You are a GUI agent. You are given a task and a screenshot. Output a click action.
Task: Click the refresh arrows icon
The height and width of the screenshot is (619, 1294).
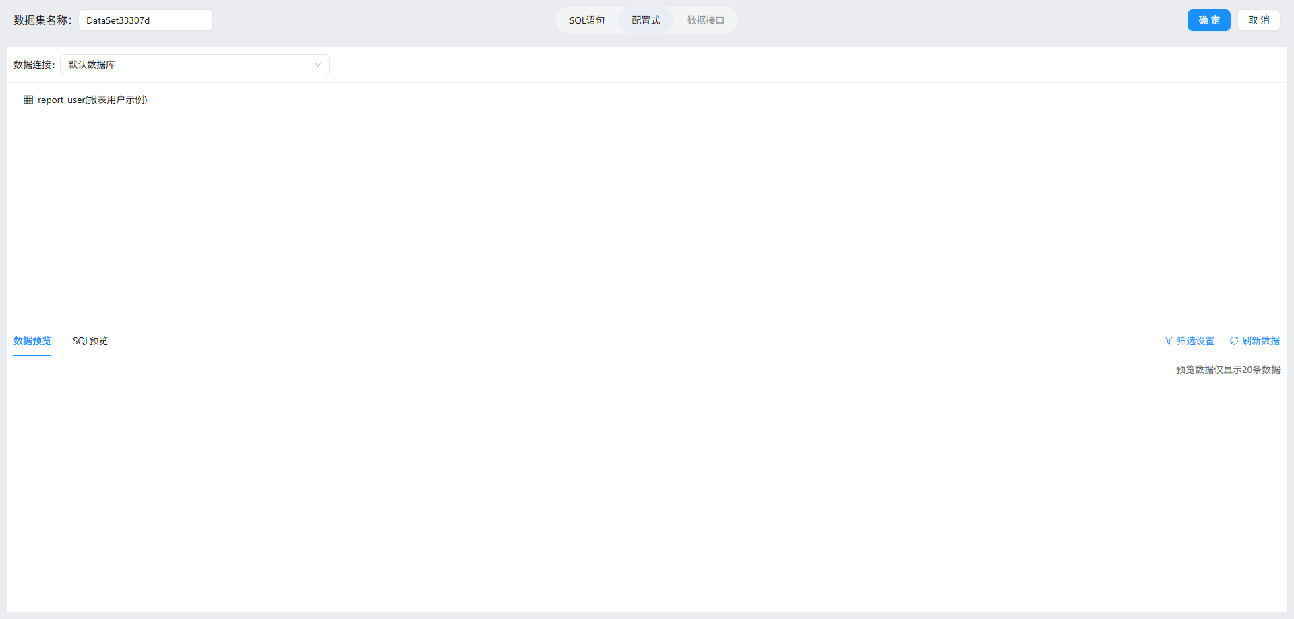[1234, 341]
